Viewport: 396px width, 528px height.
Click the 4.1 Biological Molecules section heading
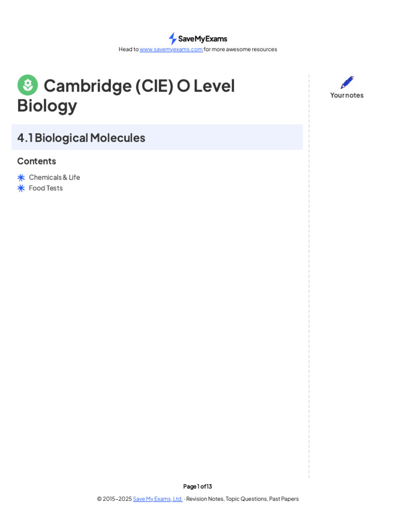81,138
